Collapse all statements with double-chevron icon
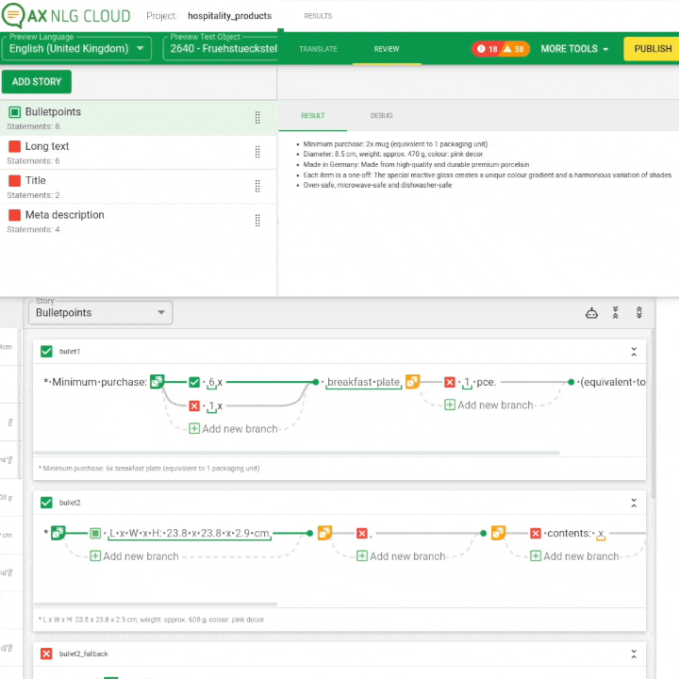679x679 pixels. (615, 313)
